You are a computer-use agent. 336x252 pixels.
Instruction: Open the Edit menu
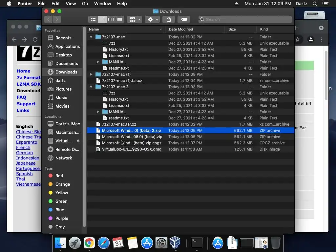coord(55,4)
